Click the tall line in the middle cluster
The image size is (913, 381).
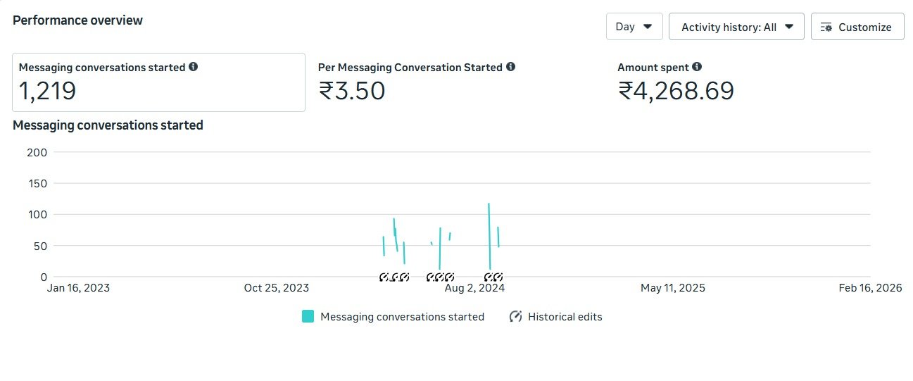[440, 248]
